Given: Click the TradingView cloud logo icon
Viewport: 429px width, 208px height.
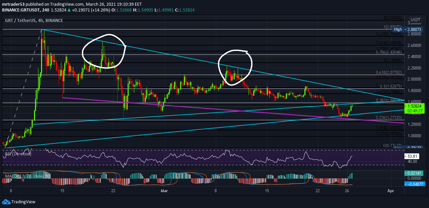Looking at the screenshot, I should point(6,202).
